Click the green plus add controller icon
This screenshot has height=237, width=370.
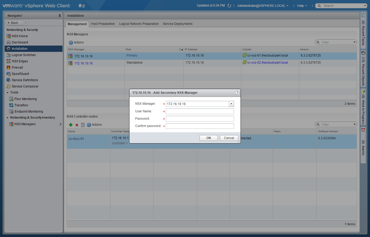coord(71,125)
